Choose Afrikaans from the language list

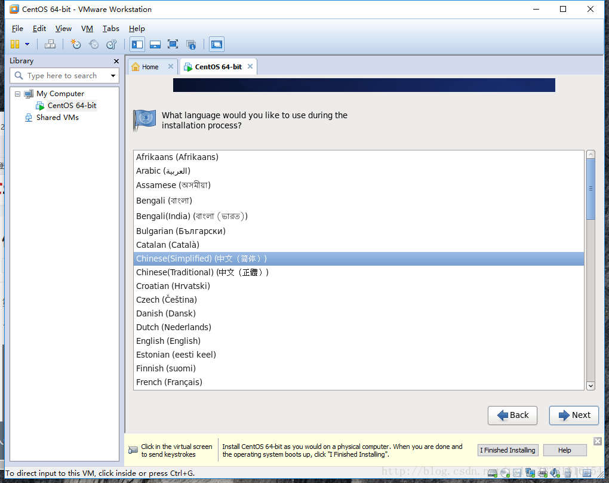point(358,157)
